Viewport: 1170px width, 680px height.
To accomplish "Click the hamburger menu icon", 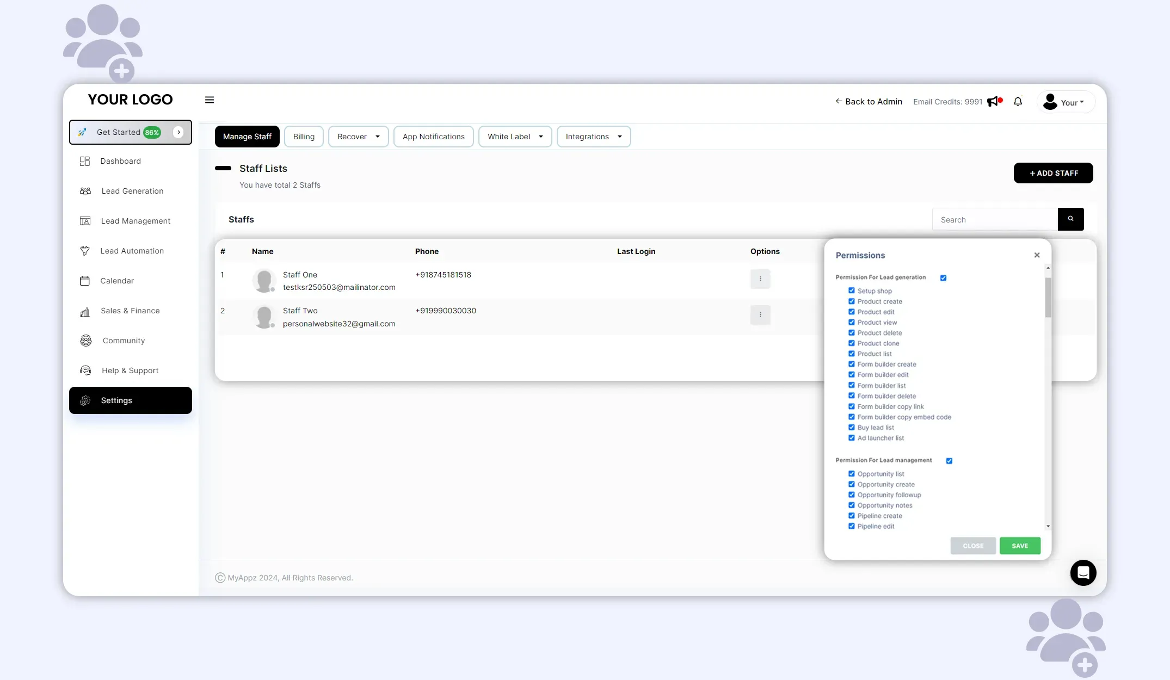I will coord(210,100).
